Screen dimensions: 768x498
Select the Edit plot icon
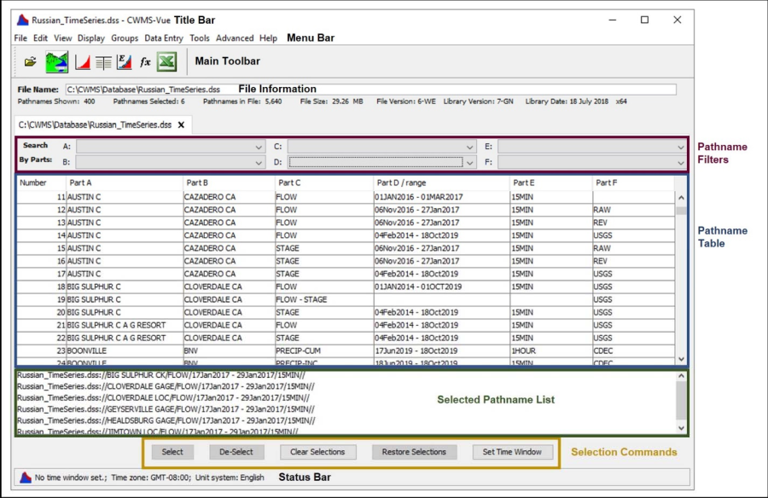click(125, 61)
